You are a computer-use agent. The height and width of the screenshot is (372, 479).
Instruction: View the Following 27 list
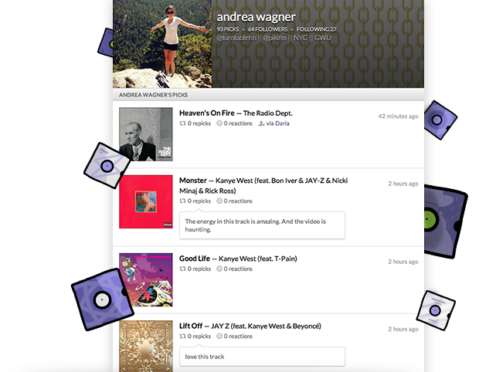click(x=317, y=29)
